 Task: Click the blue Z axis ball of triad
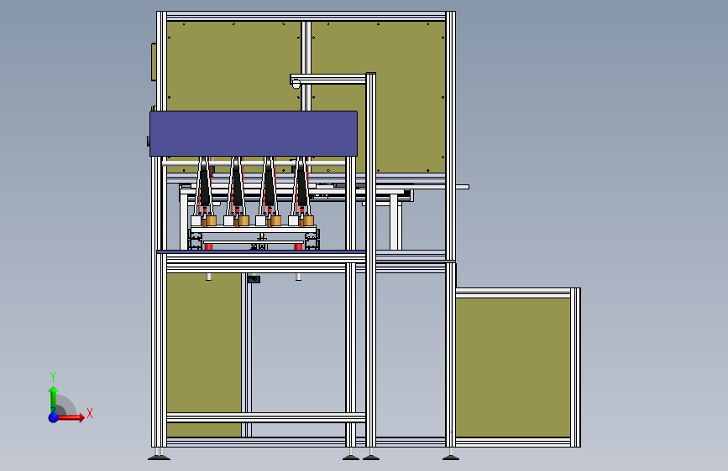pos(54,417)
